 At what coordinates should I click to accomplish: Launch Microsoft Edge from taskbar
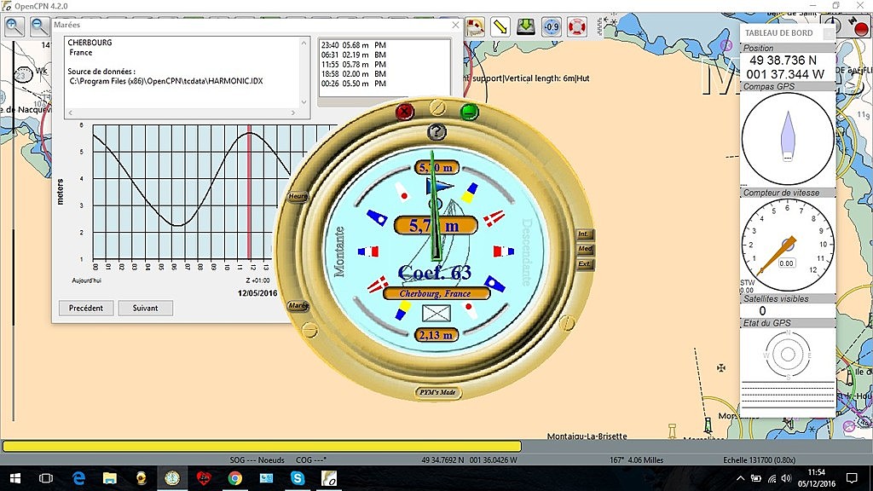[78, 478]
